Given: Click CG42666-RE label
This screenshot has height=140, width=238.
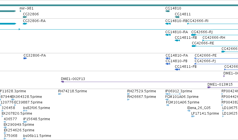Looking at the screenshot, I should (x=203, y=43).
